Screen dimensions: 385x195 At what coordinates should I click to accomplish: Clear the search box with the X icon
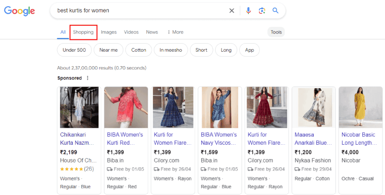pyautogui.click(x=231, y=11)
